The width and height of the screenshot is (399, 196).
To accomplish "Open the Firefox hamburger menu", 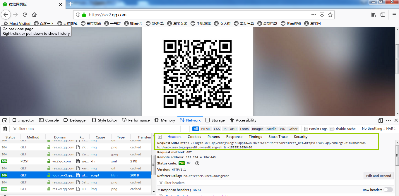I will click(x=394, y=15).
